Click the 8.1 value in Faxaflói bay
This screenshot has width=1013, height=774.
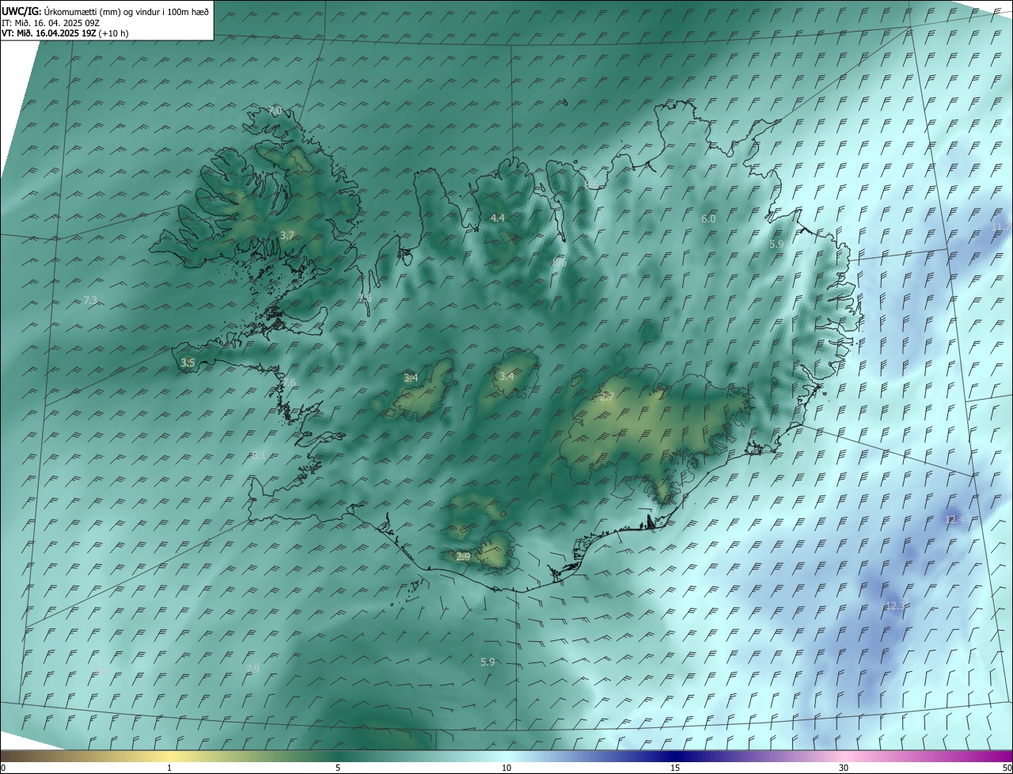pyautogui.click(x=259, y=455)
